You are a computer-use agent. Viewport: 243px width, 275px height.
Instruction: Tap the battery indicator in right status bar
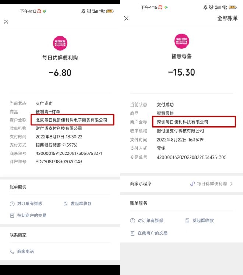pyautogui.click(x=232, y=7)
